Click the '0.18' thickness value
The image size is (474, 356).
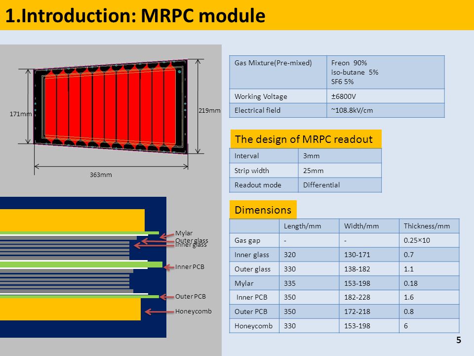(x=410, y=284)
